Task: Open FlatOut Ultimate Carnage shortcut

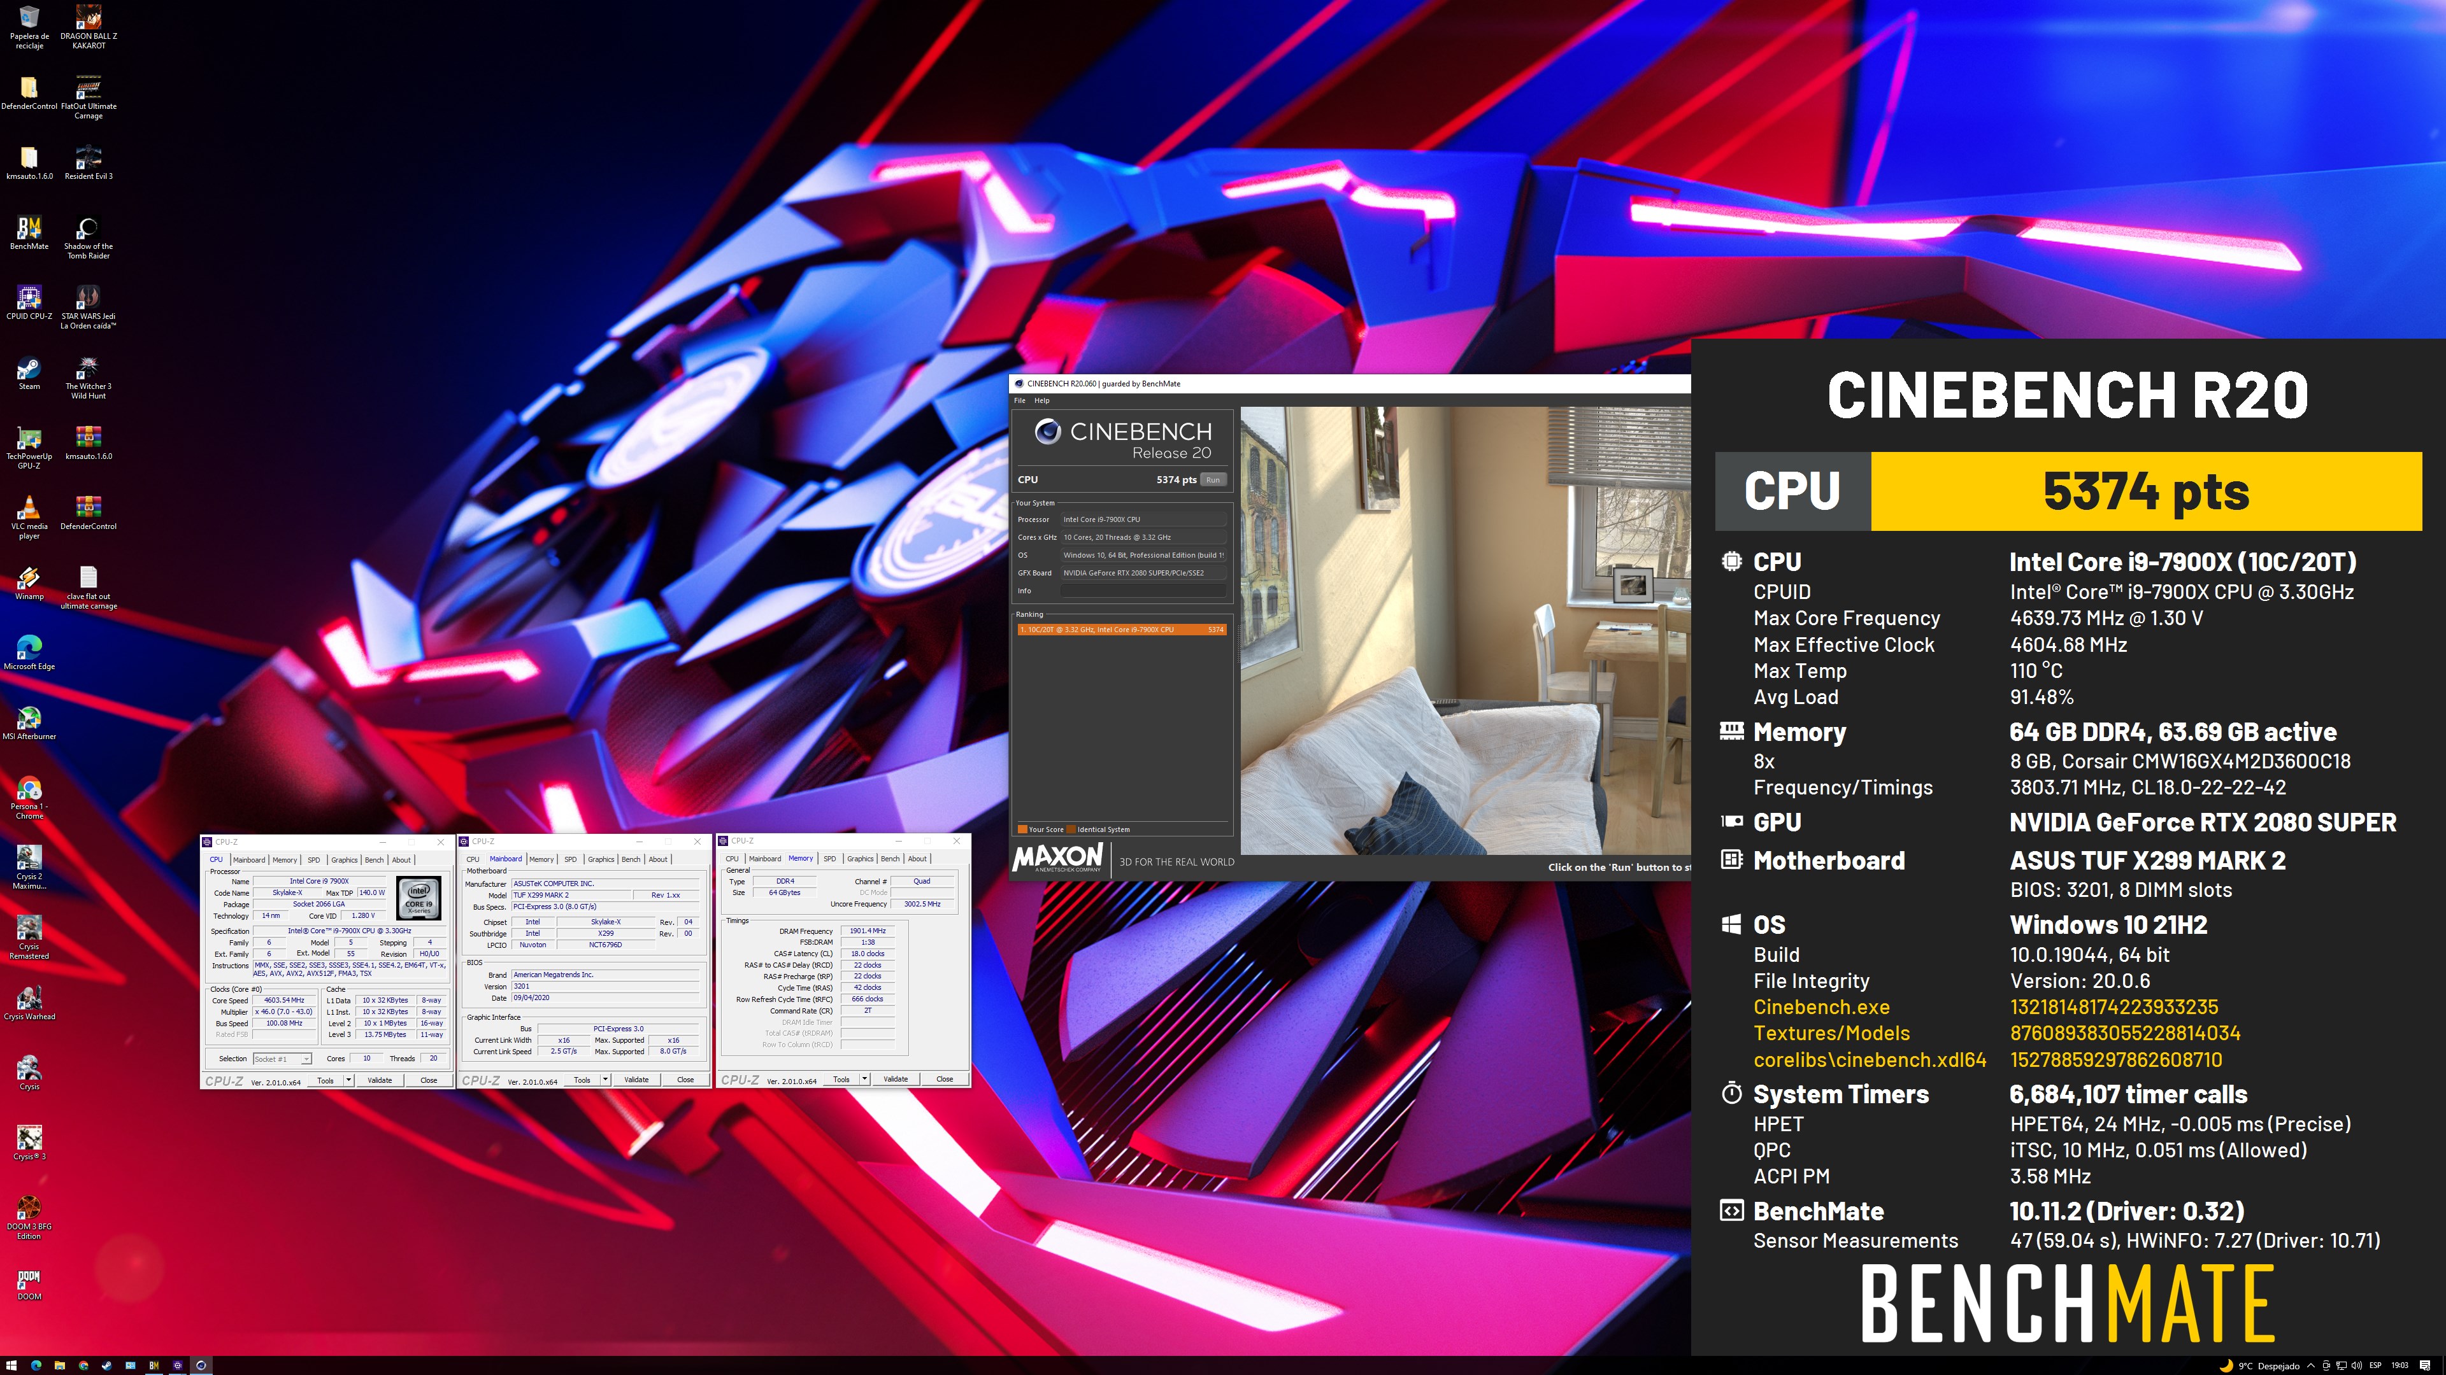Action: tap(89, 97)
